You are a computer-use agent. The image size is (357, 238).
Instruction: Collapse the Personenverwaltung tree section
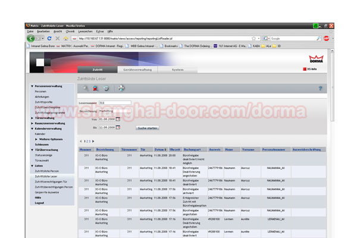pos(32,86)
